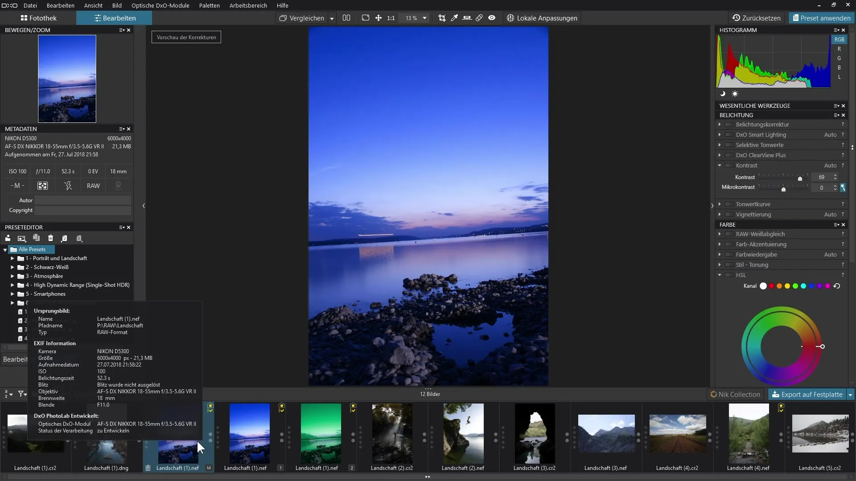Viewport: 856px width, 481px height.
Task: Show the G channel in histogram
Action: (839, 58)
